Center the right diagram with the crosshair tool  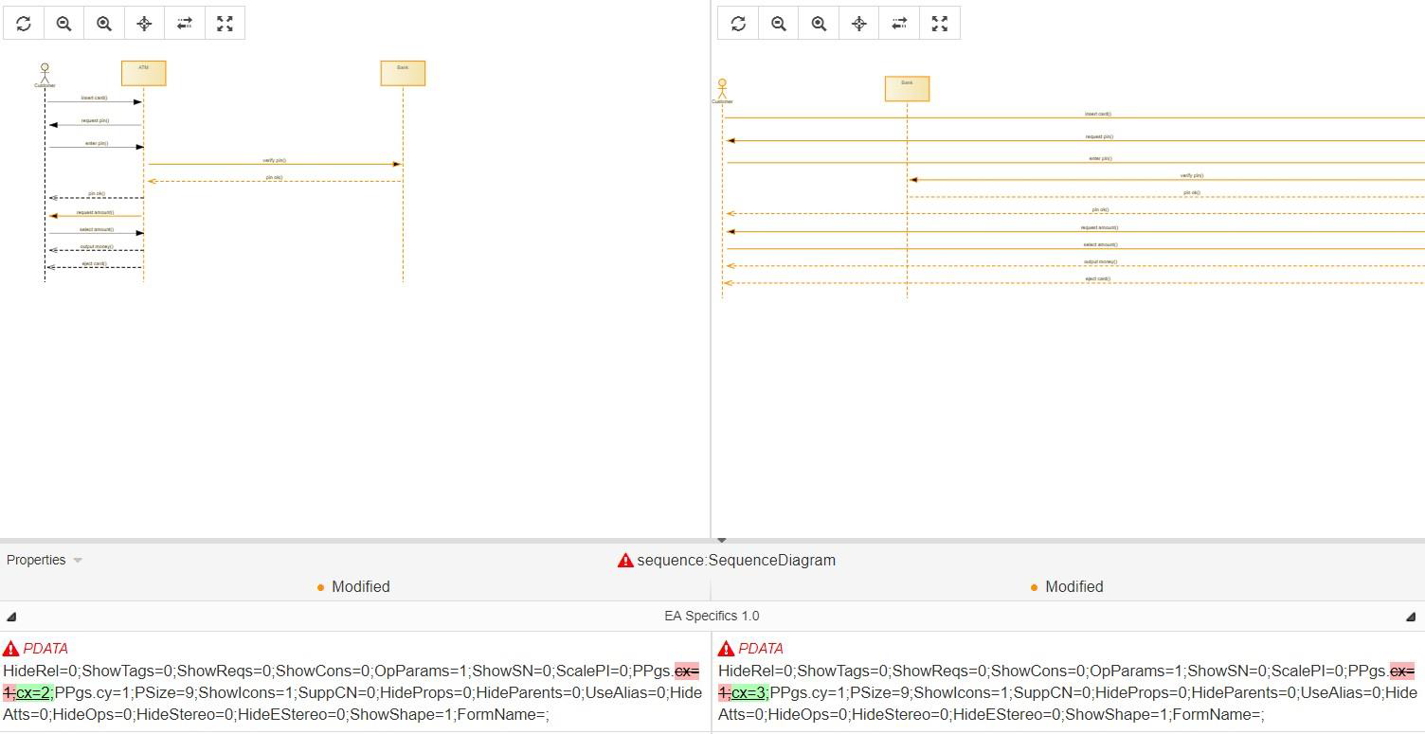[858, 23]
